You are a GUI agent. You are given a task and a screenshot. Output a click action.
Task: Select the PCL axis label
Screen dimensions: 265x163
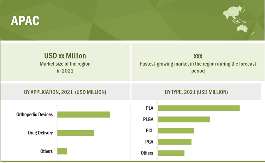click(x=149, y=131)
